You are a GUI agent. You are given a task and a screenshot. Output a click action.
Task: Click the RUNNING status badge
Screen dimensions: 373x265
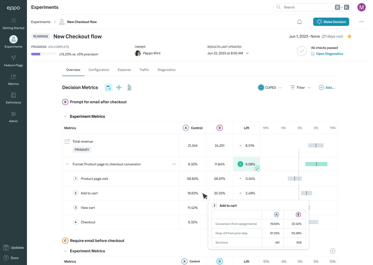click(x=41, y=36)
